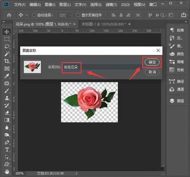Select the Move tool in the toolbox

[7, 32]
